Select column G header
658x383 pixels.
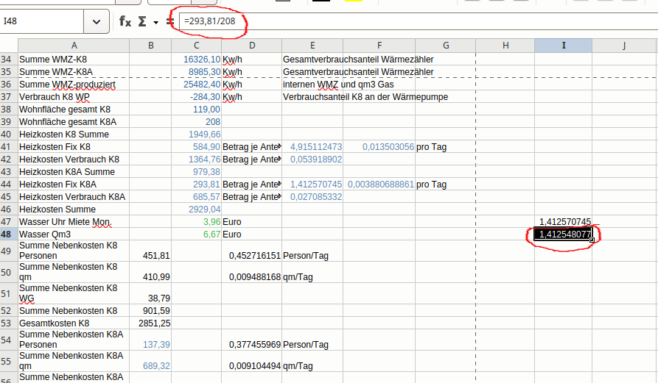point(446,45)
